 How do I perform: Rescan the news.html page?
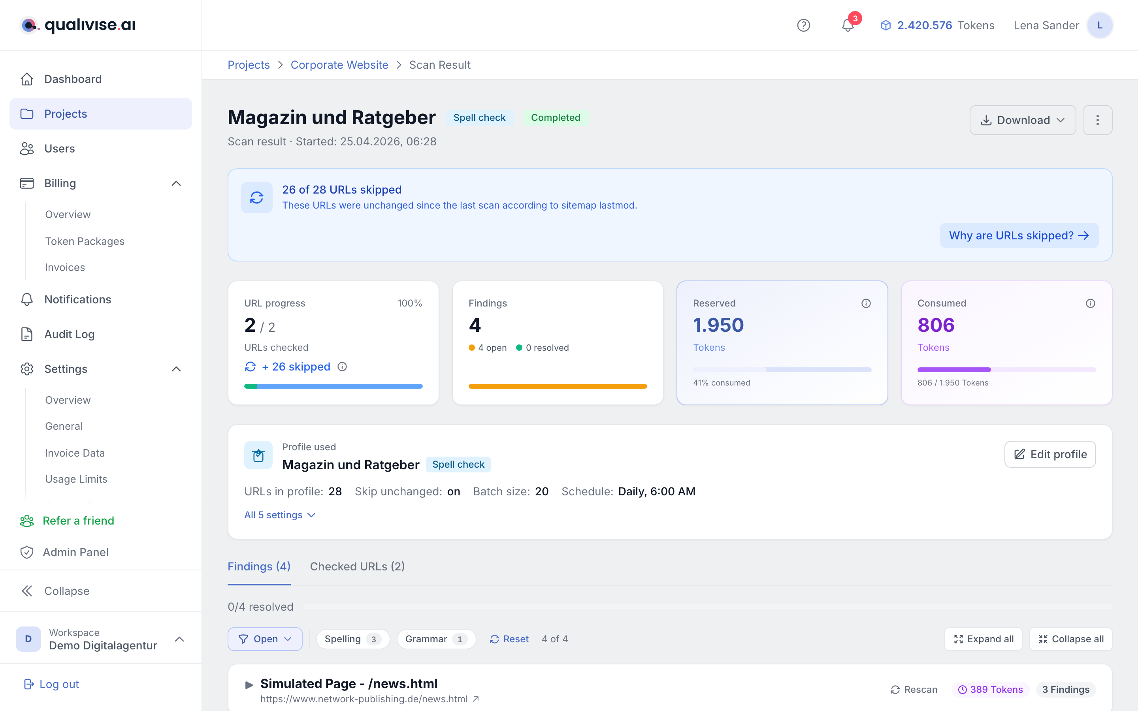[914, 689]
